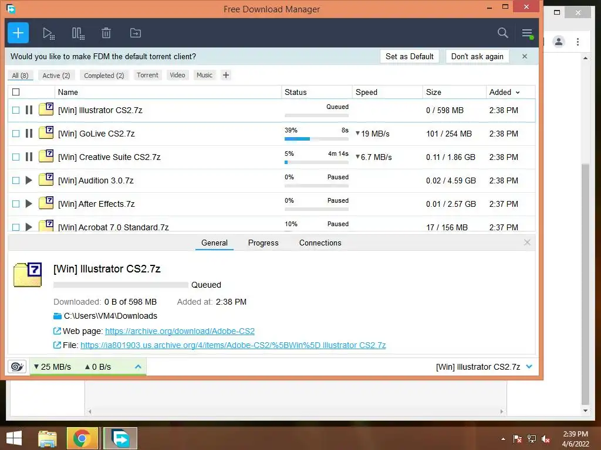Open File Explorer from the taskbar
The height and width of the screenshot is (450, 601).
[x=48, y=438]
